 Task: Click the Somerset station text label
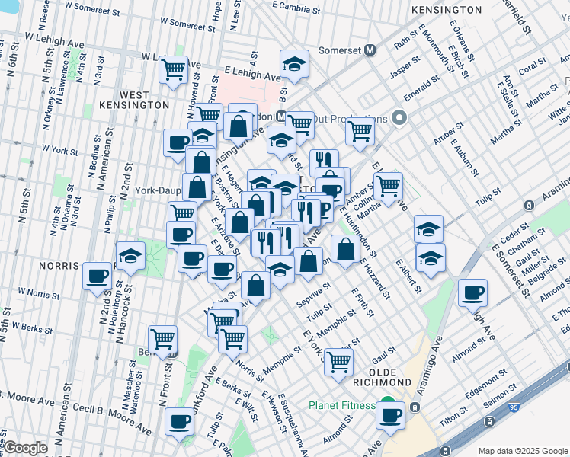coord(340,50)
